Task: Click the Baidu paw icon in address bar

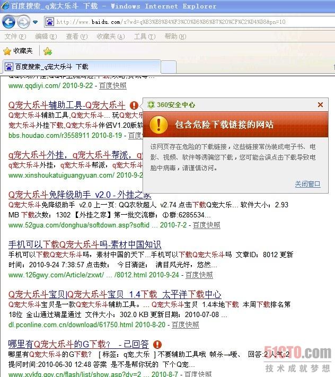Action: pyautogui.click(x=50, y=22)
